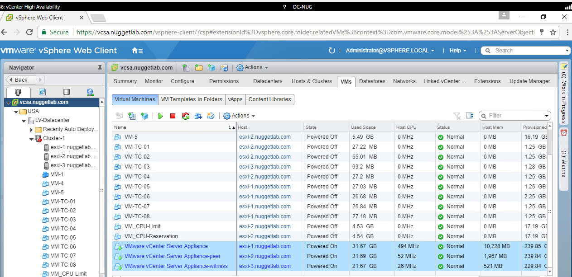Screen dimensions: 572x277
Task: Click the Migrate VM toolbar icon
Action: pos(198,116)
